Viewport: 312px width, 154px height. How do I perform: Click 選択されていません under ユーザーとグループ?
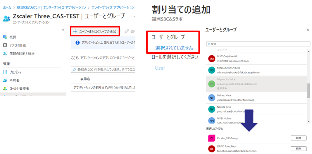click(x=174, y=48)
